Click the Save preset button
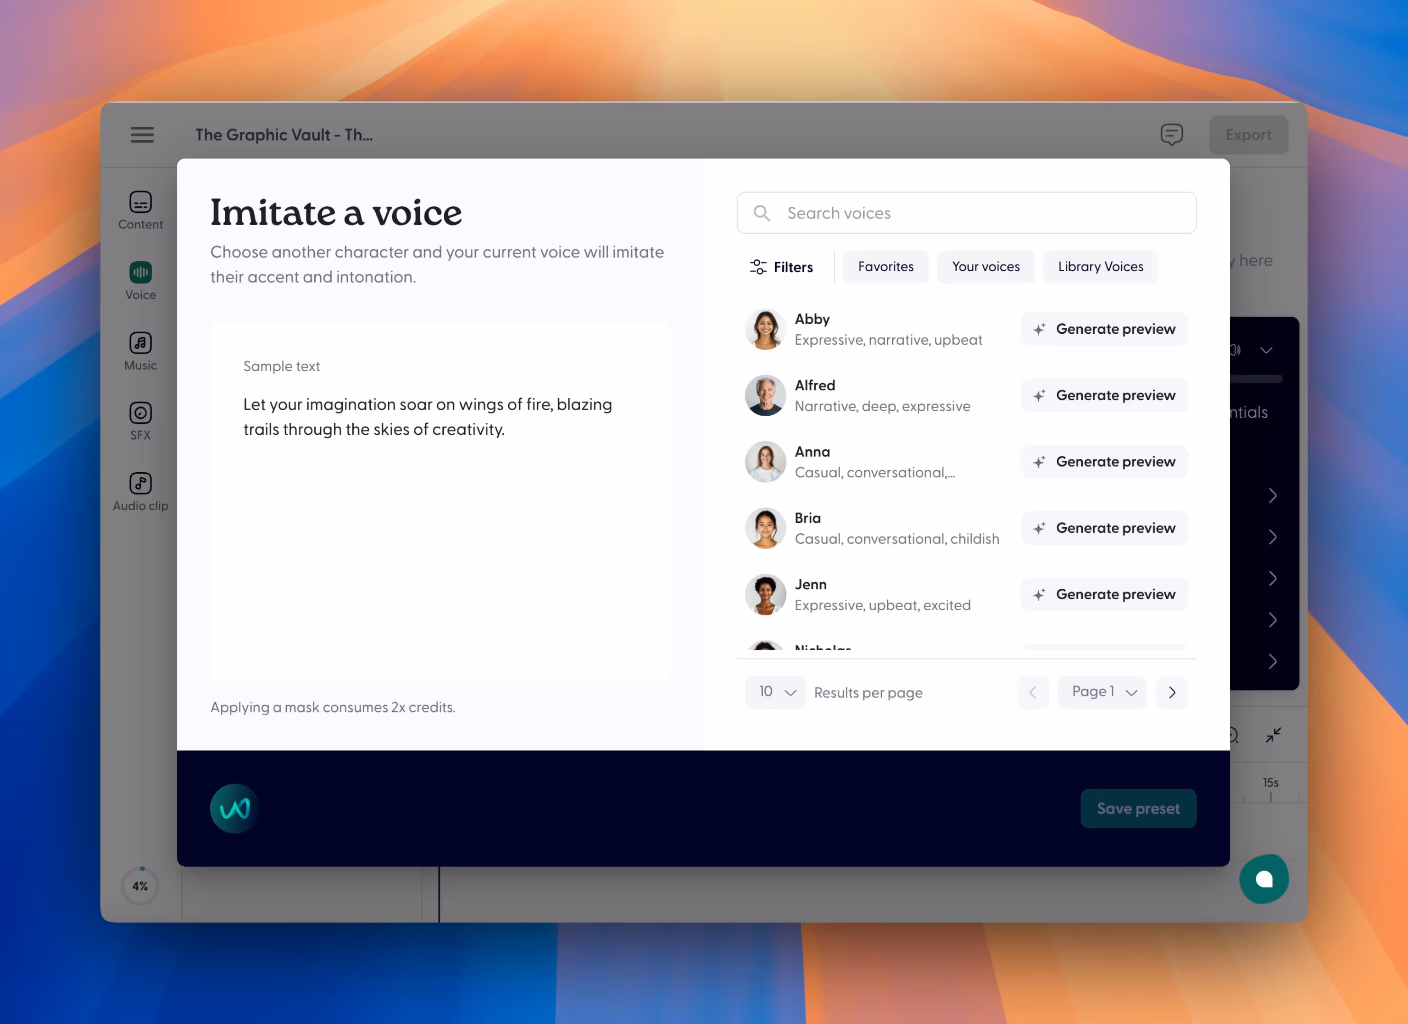The image size is (1408, 1024). tap(1138, 808)
